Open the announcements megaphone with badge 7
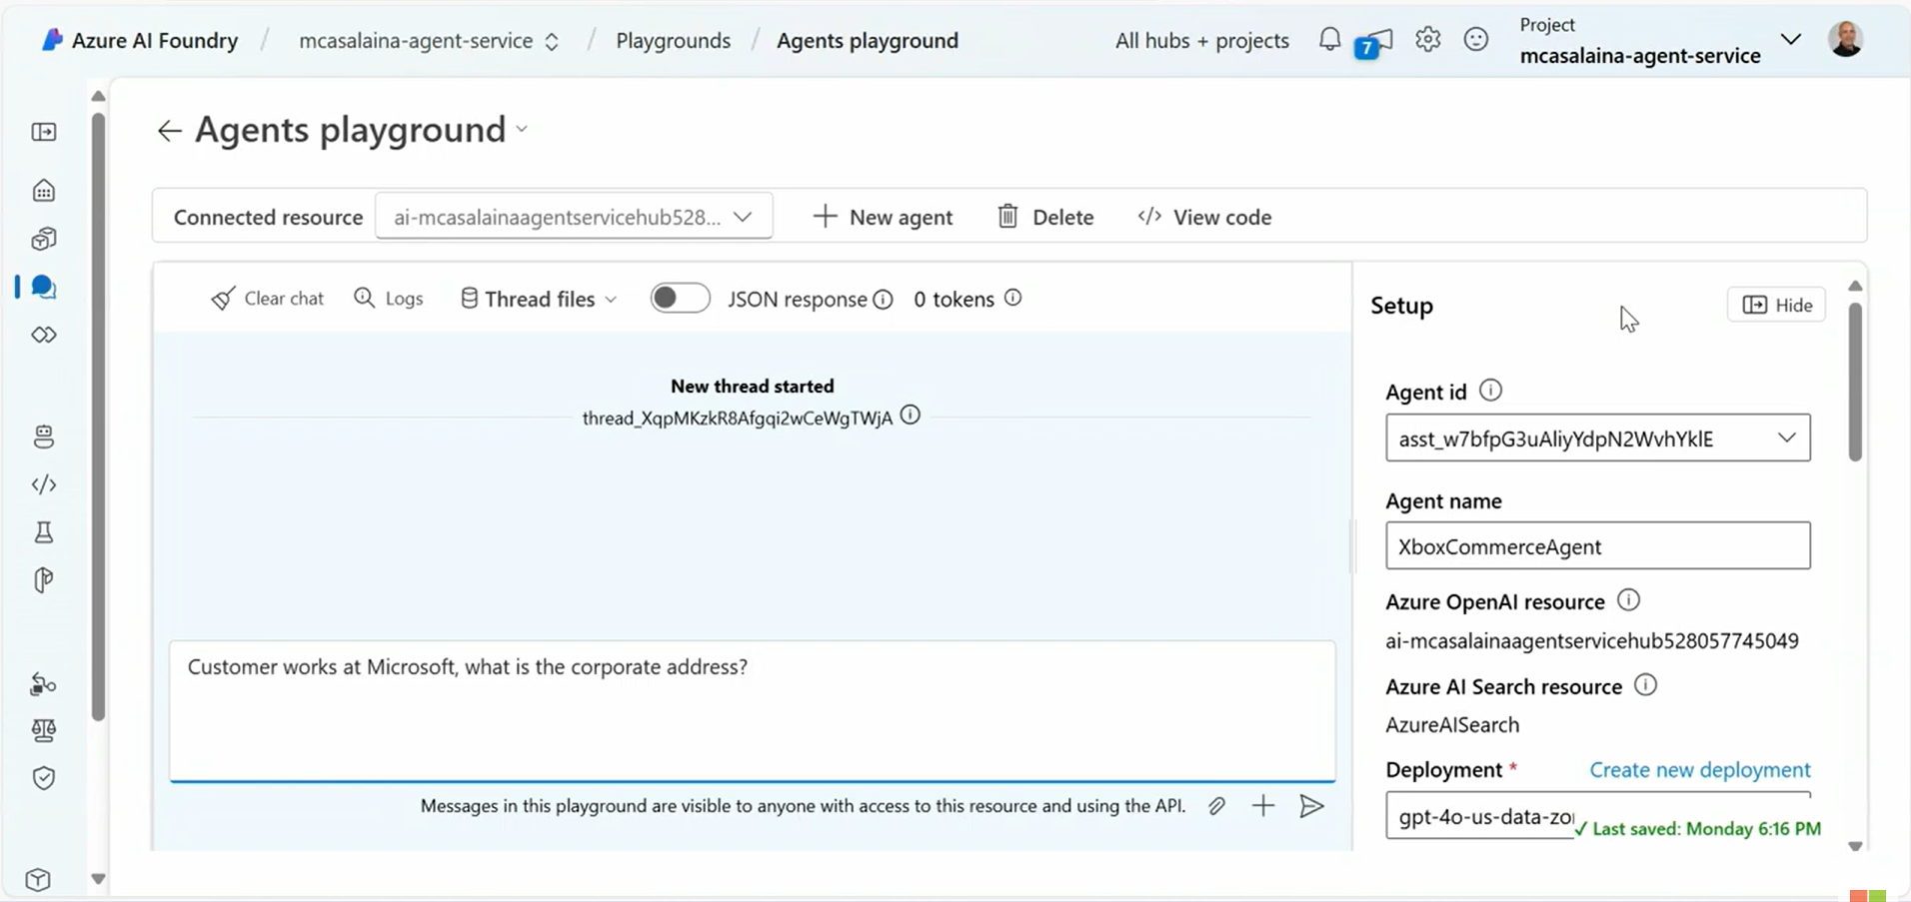The width and height of the screenshot is (1911, 902). (x=1374, y=43)
